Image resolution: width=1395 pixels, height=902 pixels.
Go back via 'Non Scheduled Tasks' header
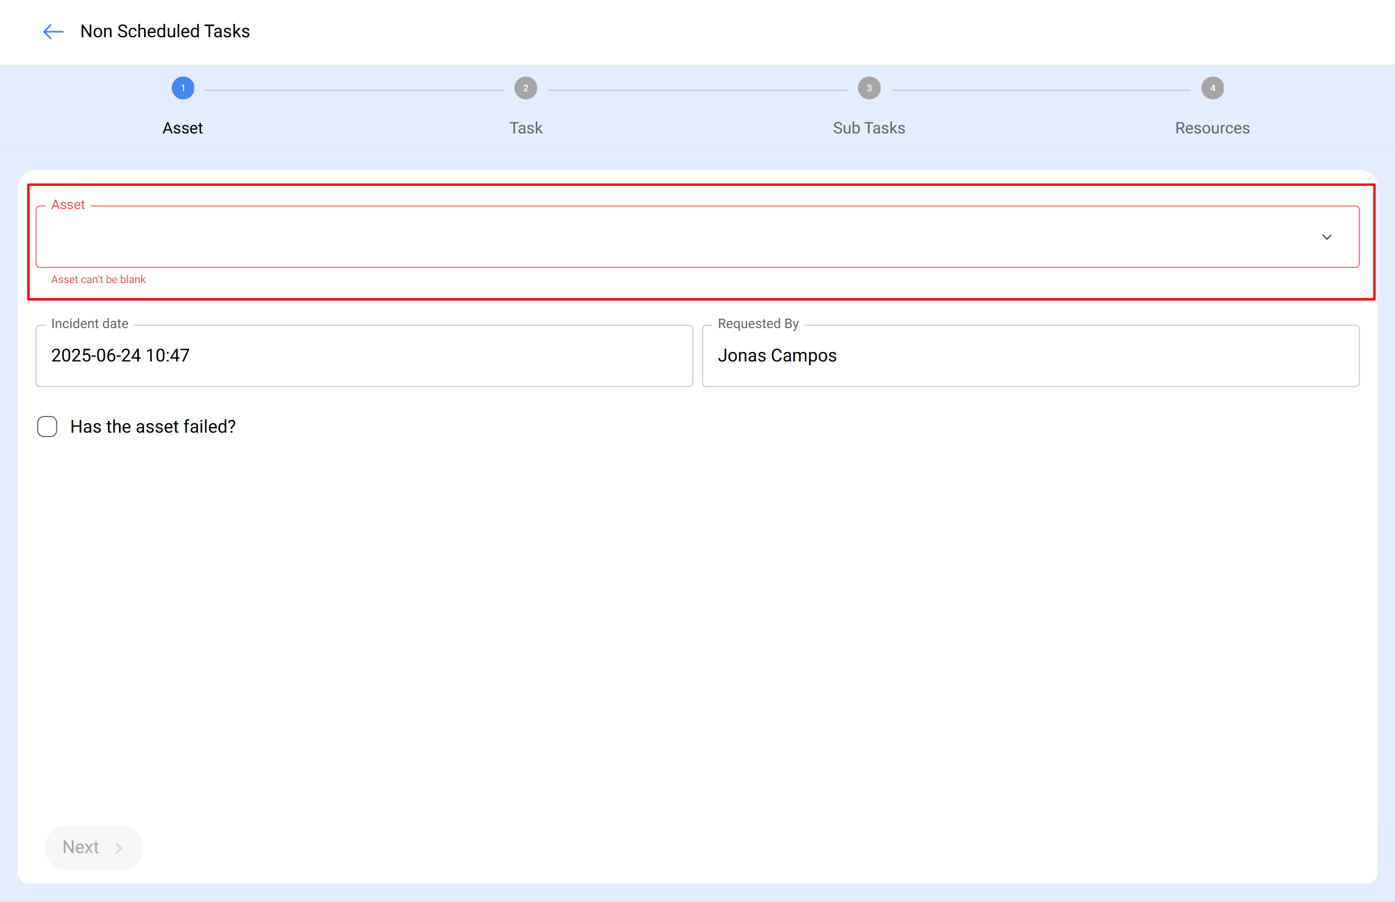pyautogui.click(x=165, y=31)
